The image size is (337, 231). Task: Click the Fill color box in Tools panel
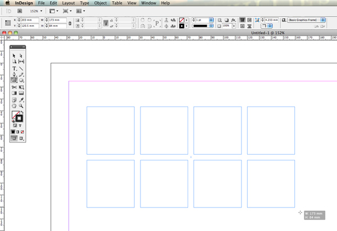pos(15,114)
